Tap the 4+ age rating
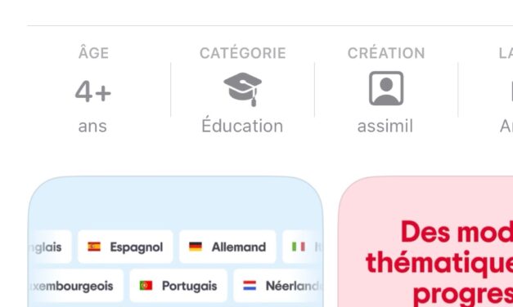Viewport: 513px width, 307px height. point(93,91)
